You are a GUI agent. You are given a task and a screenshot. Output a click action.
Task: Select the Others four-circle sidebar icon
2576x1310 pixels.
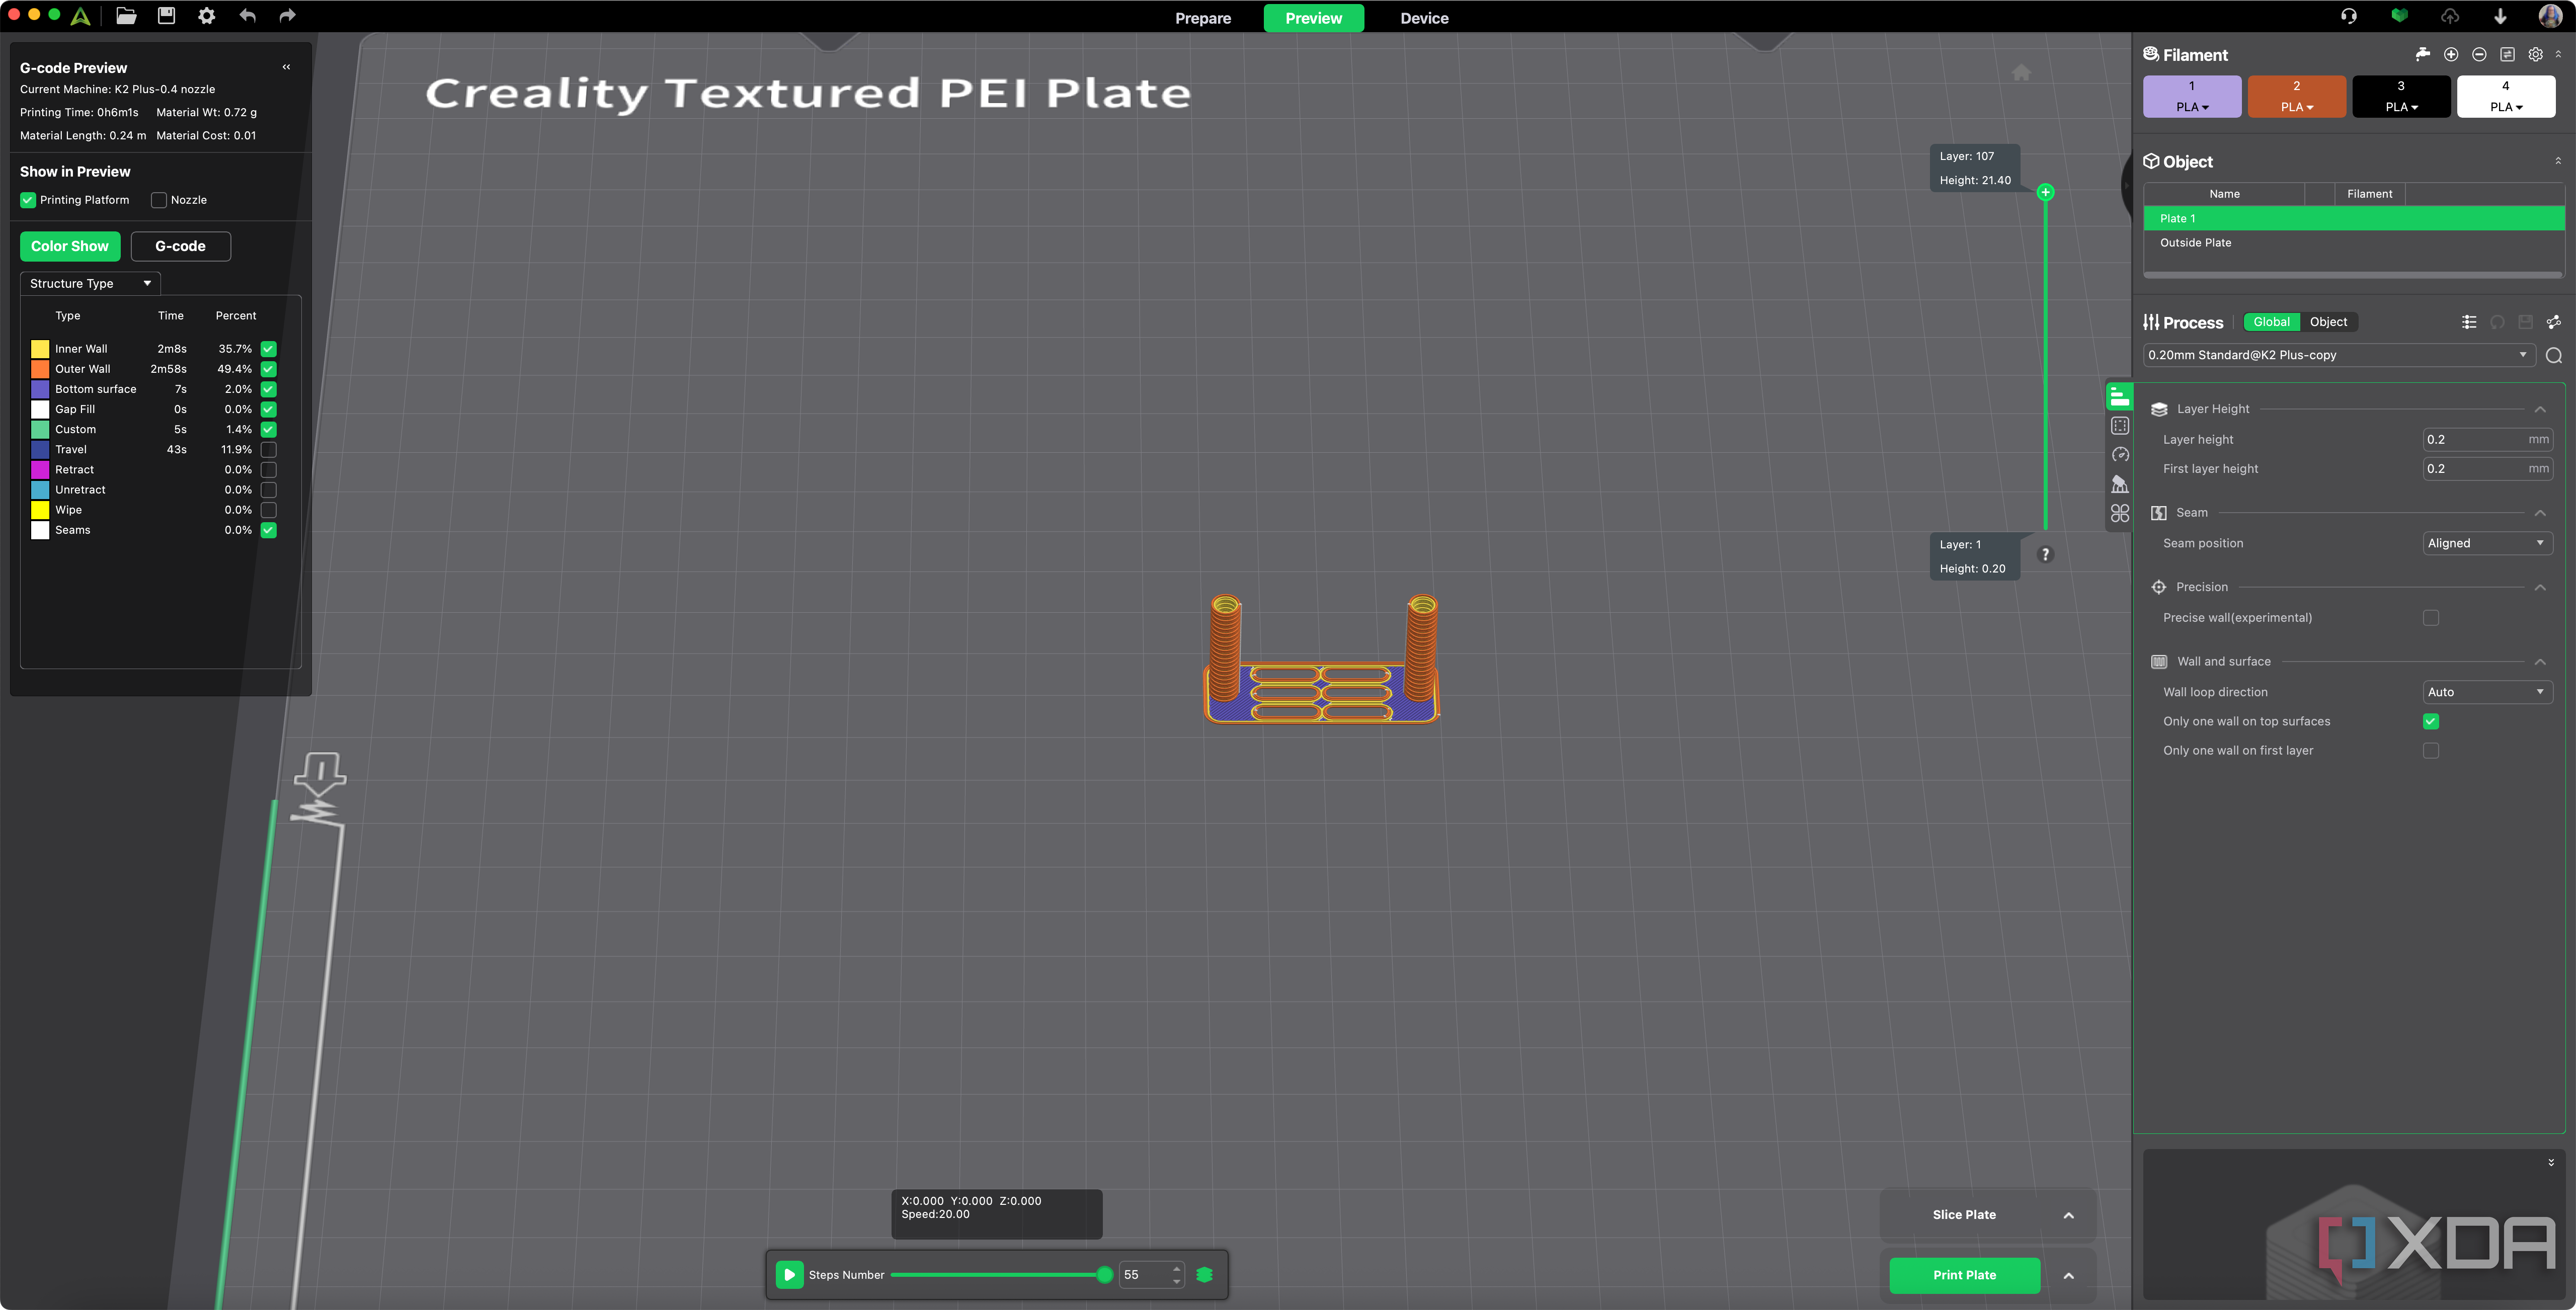(x=2119, y=513)
